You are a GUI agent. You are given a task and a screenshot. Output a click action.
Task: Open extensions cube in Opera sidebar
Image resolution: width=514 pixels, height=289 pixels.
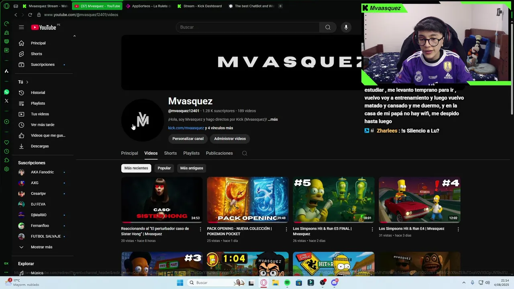[6, 160]
